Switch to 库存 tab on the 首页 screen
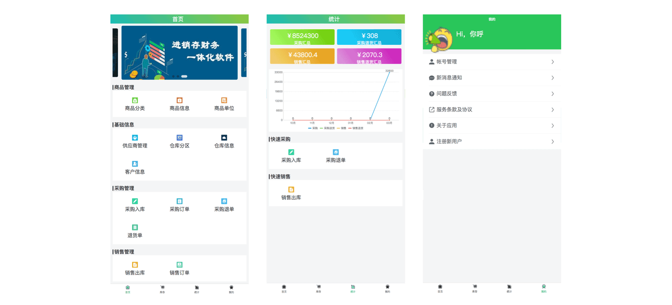This screenshot has width=672, height=305. pos(162,289)
